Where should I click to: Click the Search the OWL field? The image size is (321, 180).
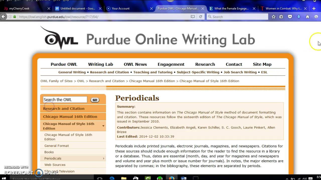65,99
